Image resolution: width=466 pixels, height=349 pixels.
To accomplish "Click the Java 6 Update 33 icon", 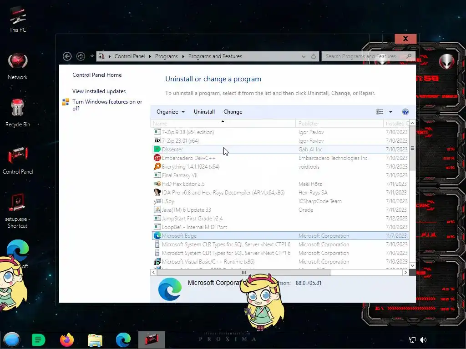I will pyautogui.click(x=157, y=209).
